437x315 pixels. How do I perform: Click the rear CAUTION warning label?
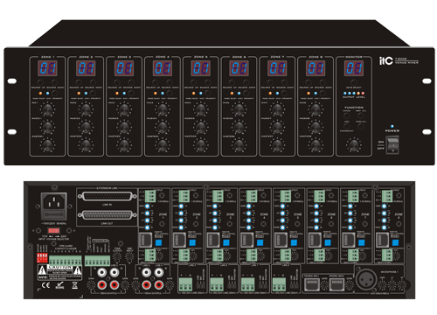59,272
